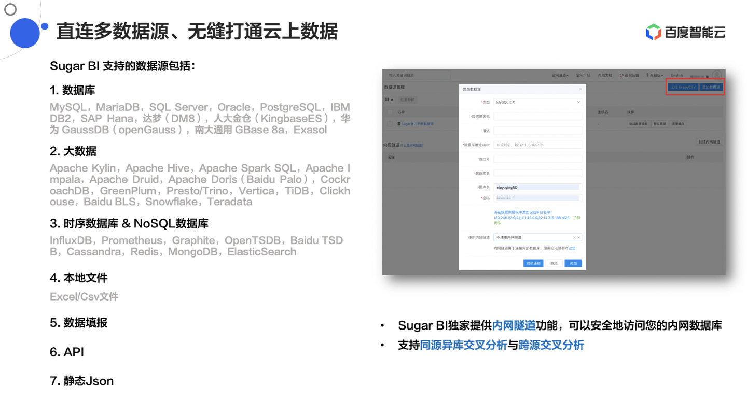Click the 百度智能云 logo
Viewport: 747px width, 400px height.
click(685, 31)
